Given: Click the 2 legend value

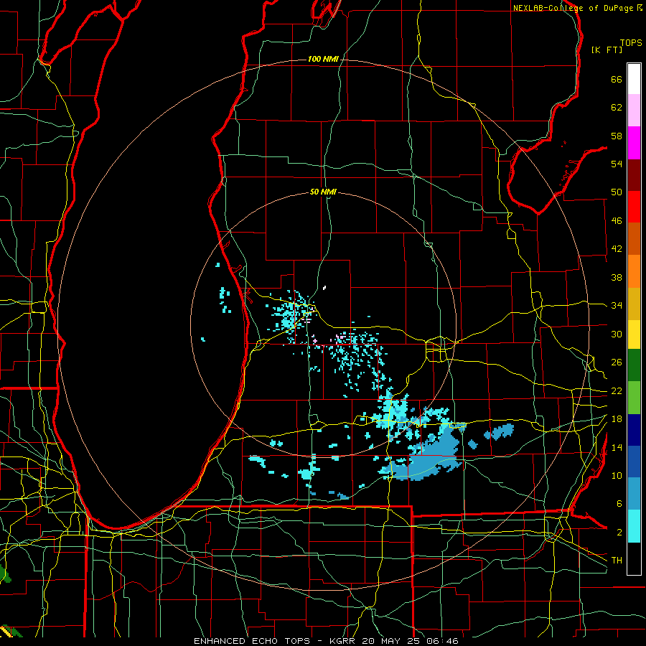Looking at the screenshot, I should 619,533.
